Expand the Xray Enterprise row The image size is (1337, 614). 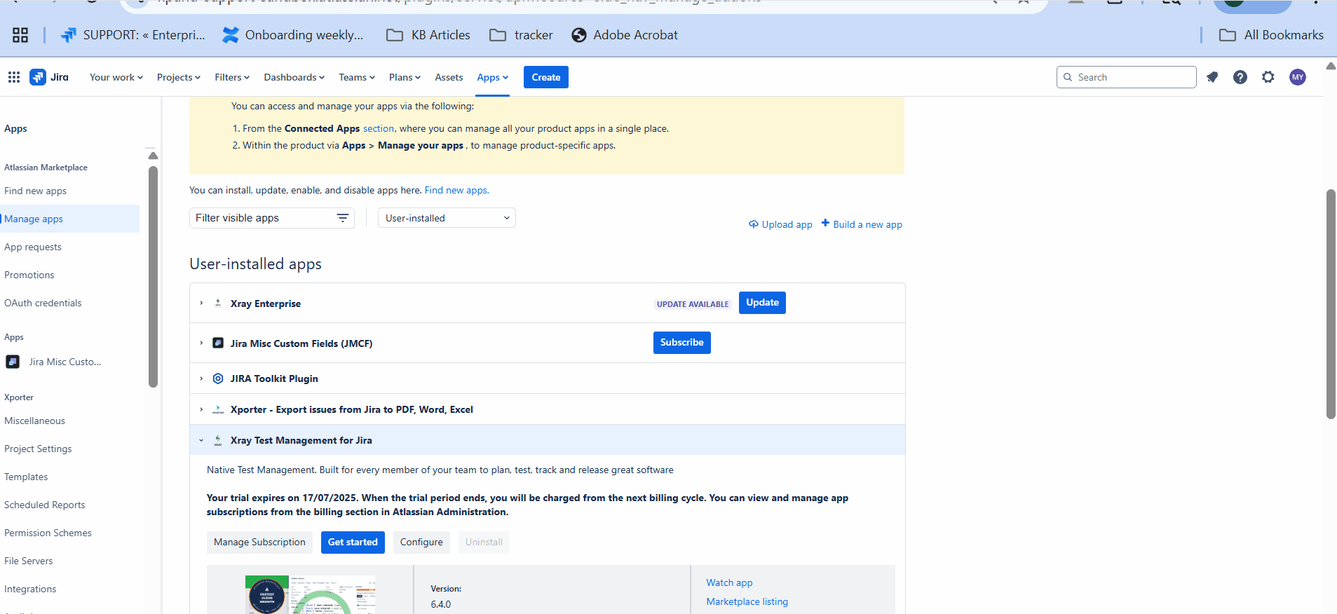(201, 303)
